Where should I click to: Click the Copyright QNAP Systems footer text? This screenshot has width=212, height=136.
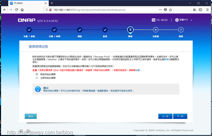(x=163, y=130)
